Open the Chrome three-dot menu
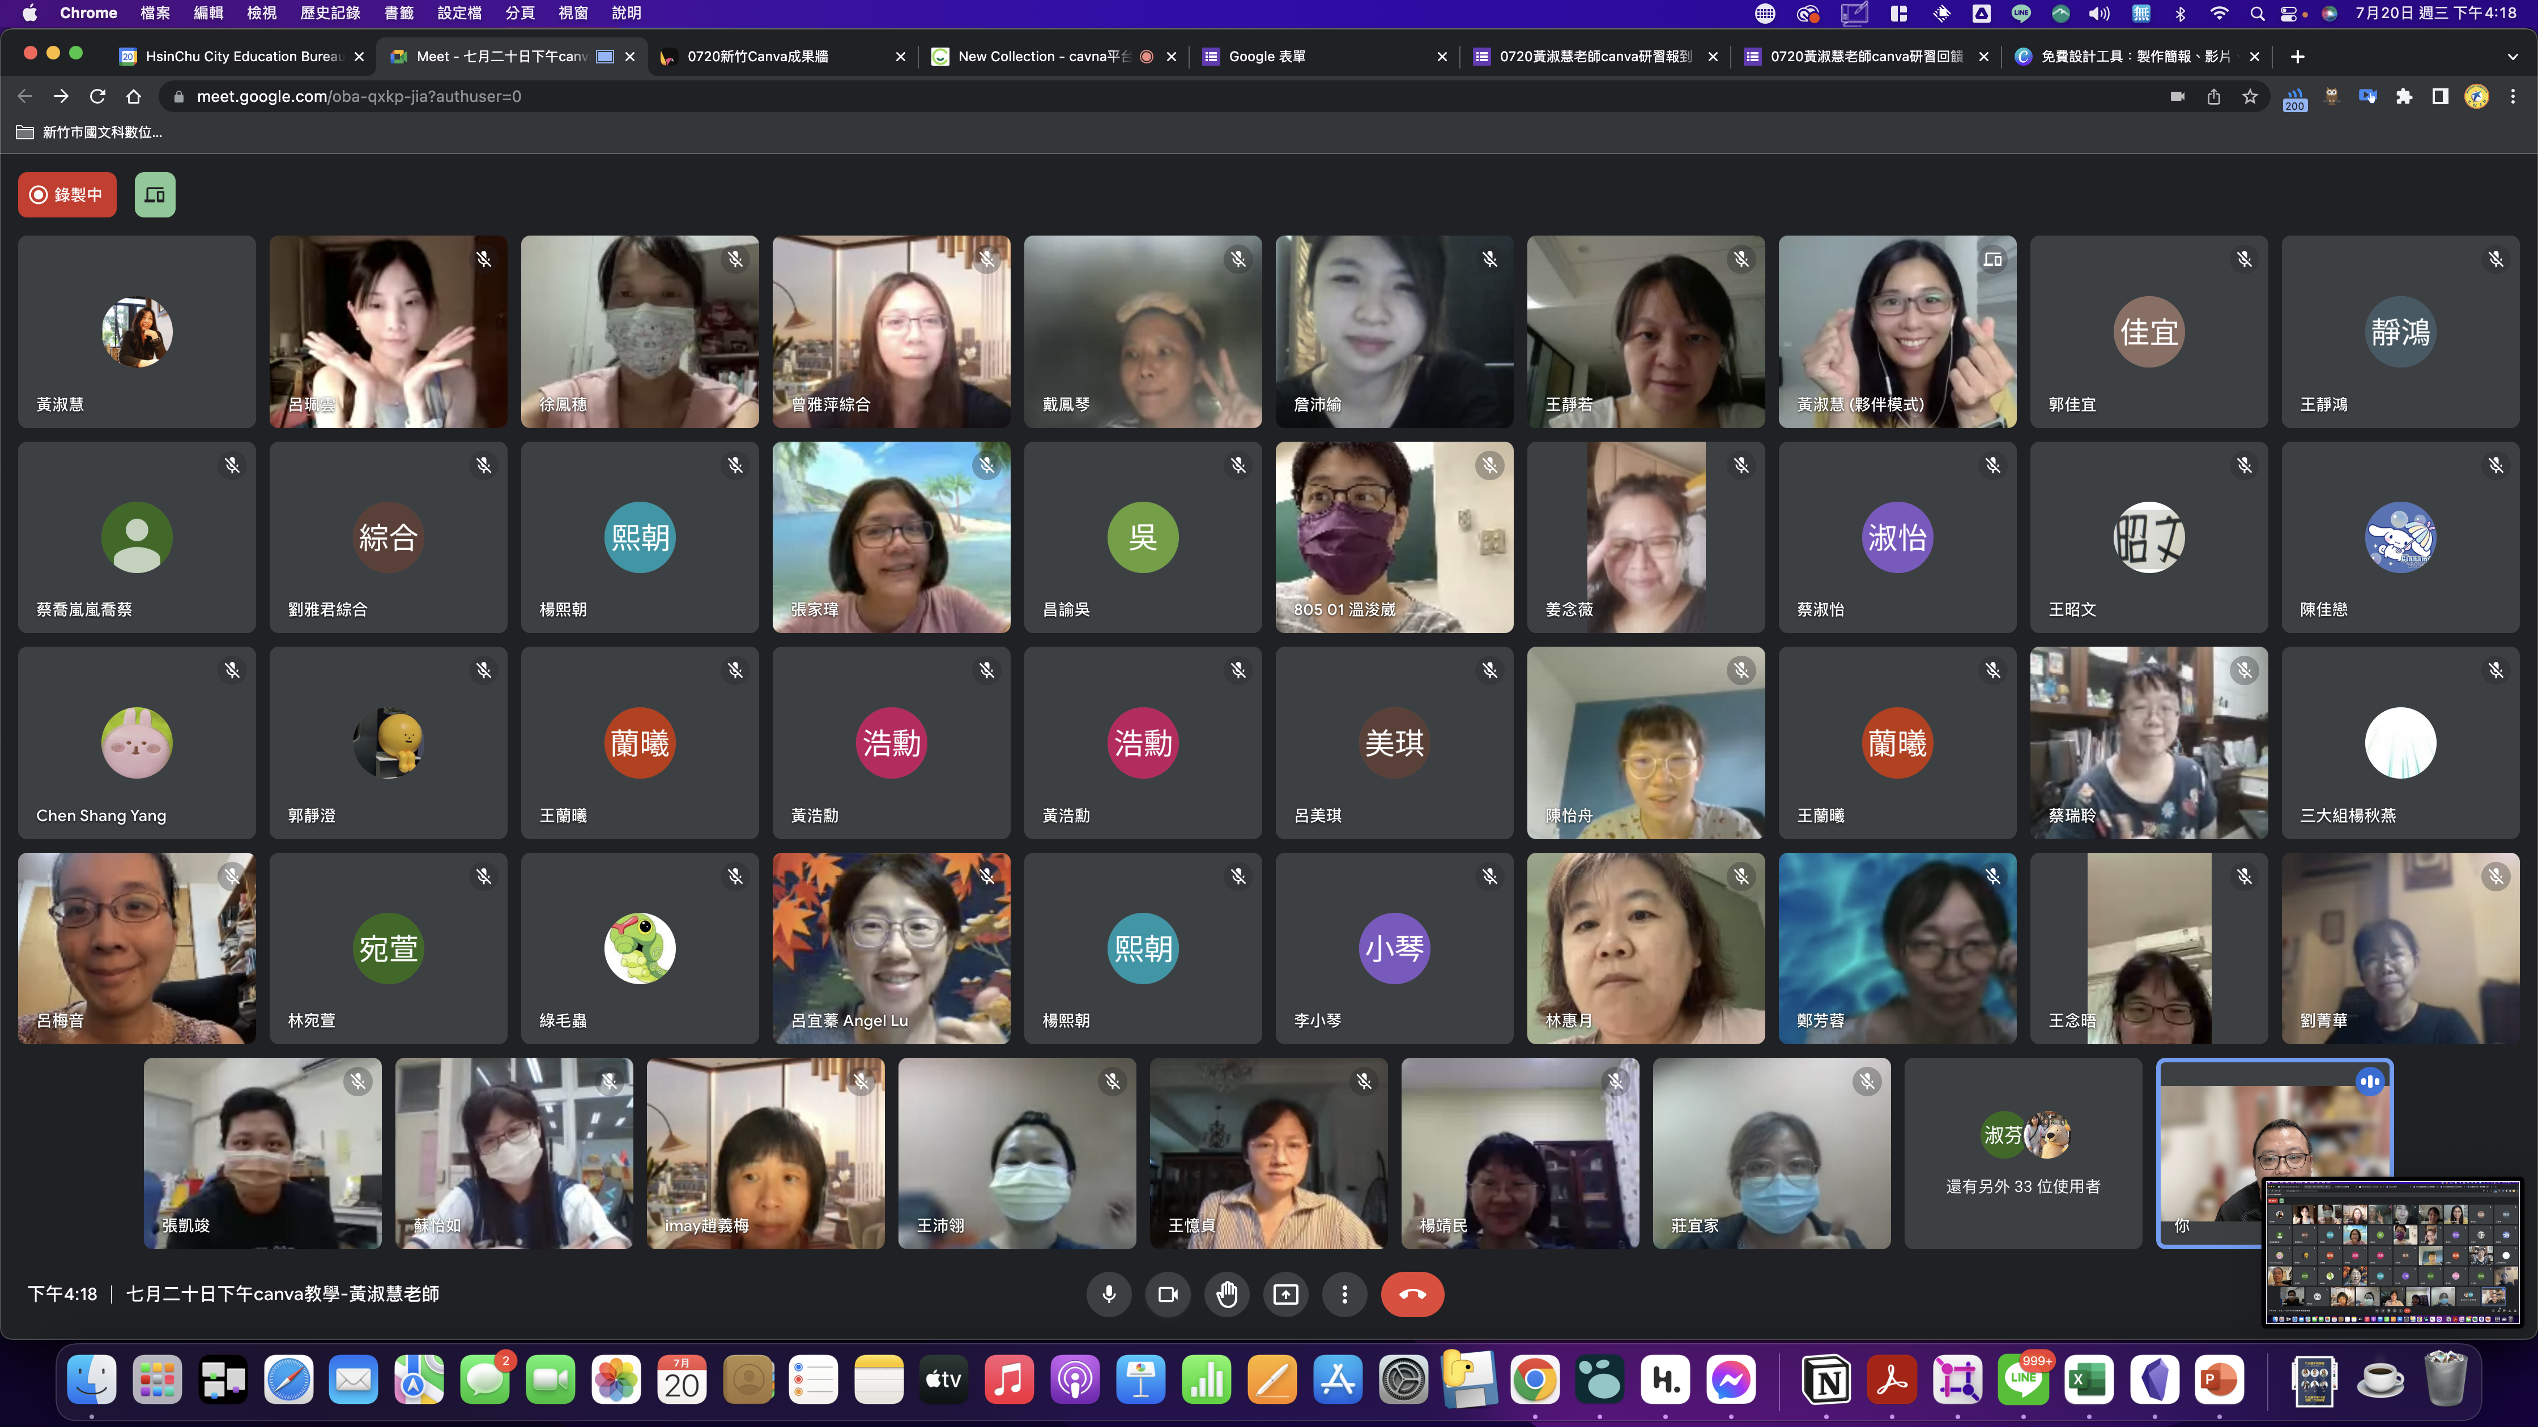 [2514, 96]
